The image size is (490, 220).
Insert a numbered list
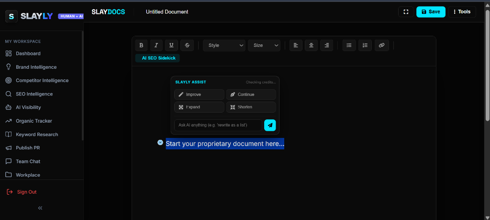point(365,45)
